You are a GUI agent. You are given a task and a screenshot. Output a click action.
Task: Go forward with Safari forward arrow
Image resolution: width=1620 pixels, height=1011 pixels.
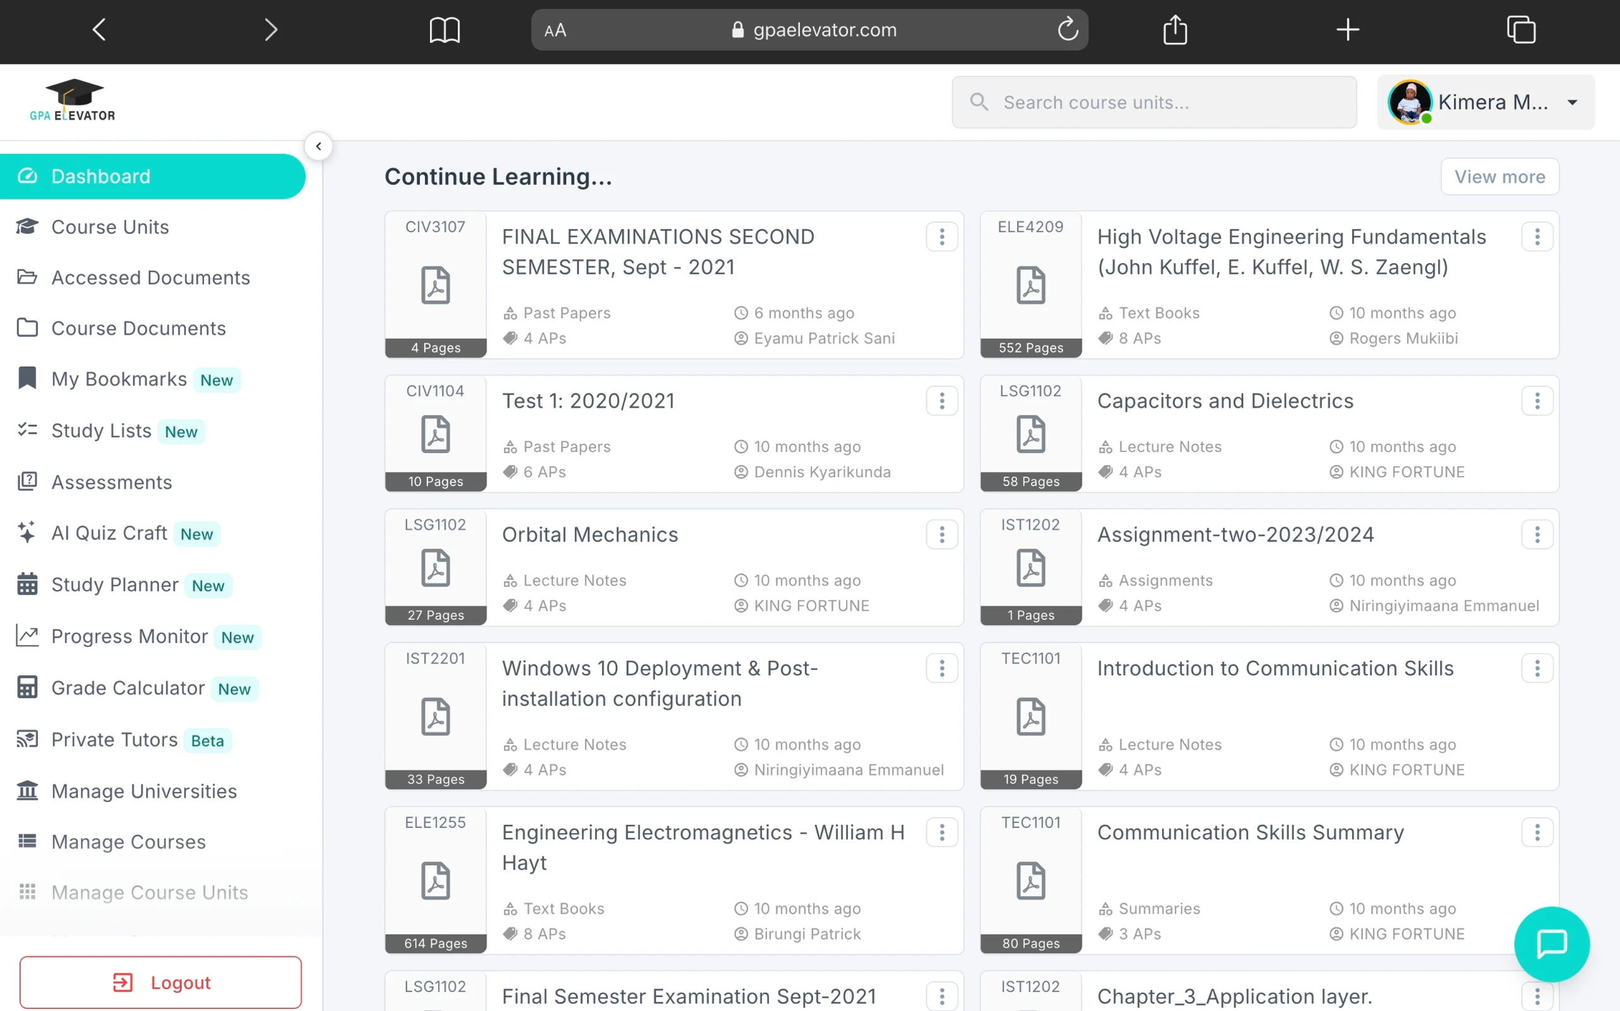click(270, 30)
